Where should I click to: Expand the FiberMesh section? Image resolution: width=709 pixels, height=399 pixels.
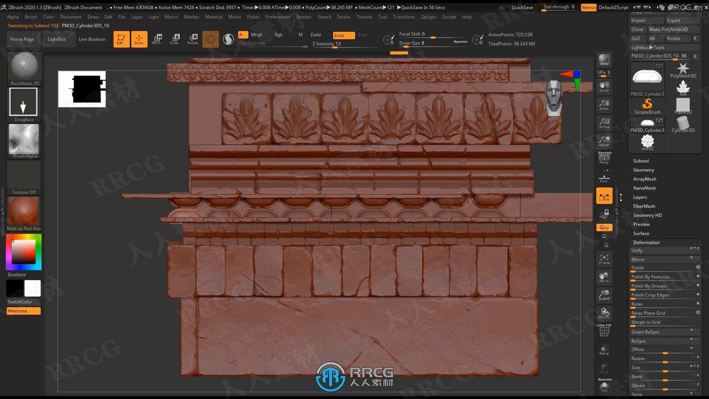644,206
